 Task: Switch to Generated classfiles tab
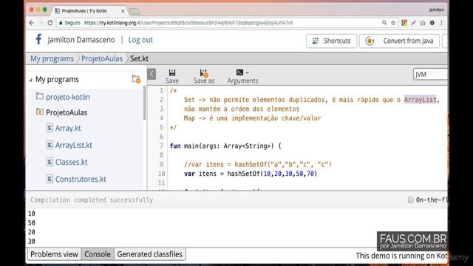coord(149,254)
